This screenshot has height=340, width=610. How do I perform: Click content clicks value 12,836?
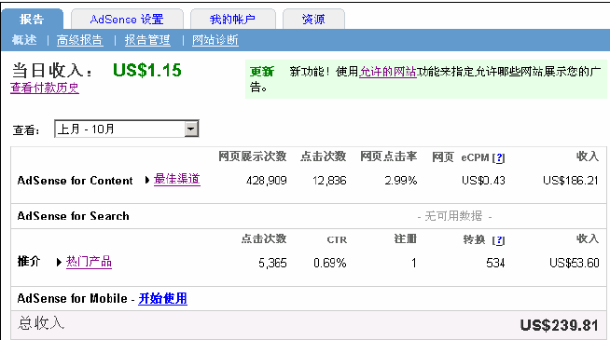point(329,181)
